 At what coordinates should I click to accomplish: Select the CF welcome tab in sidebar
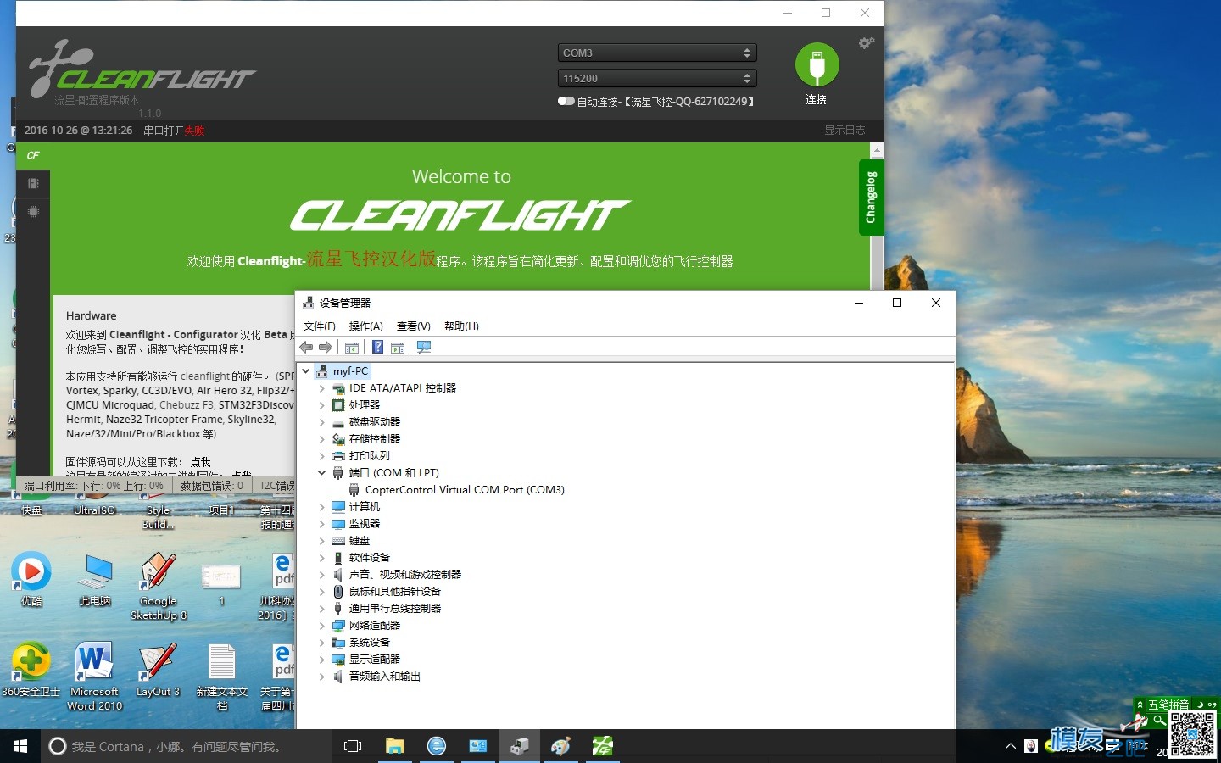click(33, 155)
